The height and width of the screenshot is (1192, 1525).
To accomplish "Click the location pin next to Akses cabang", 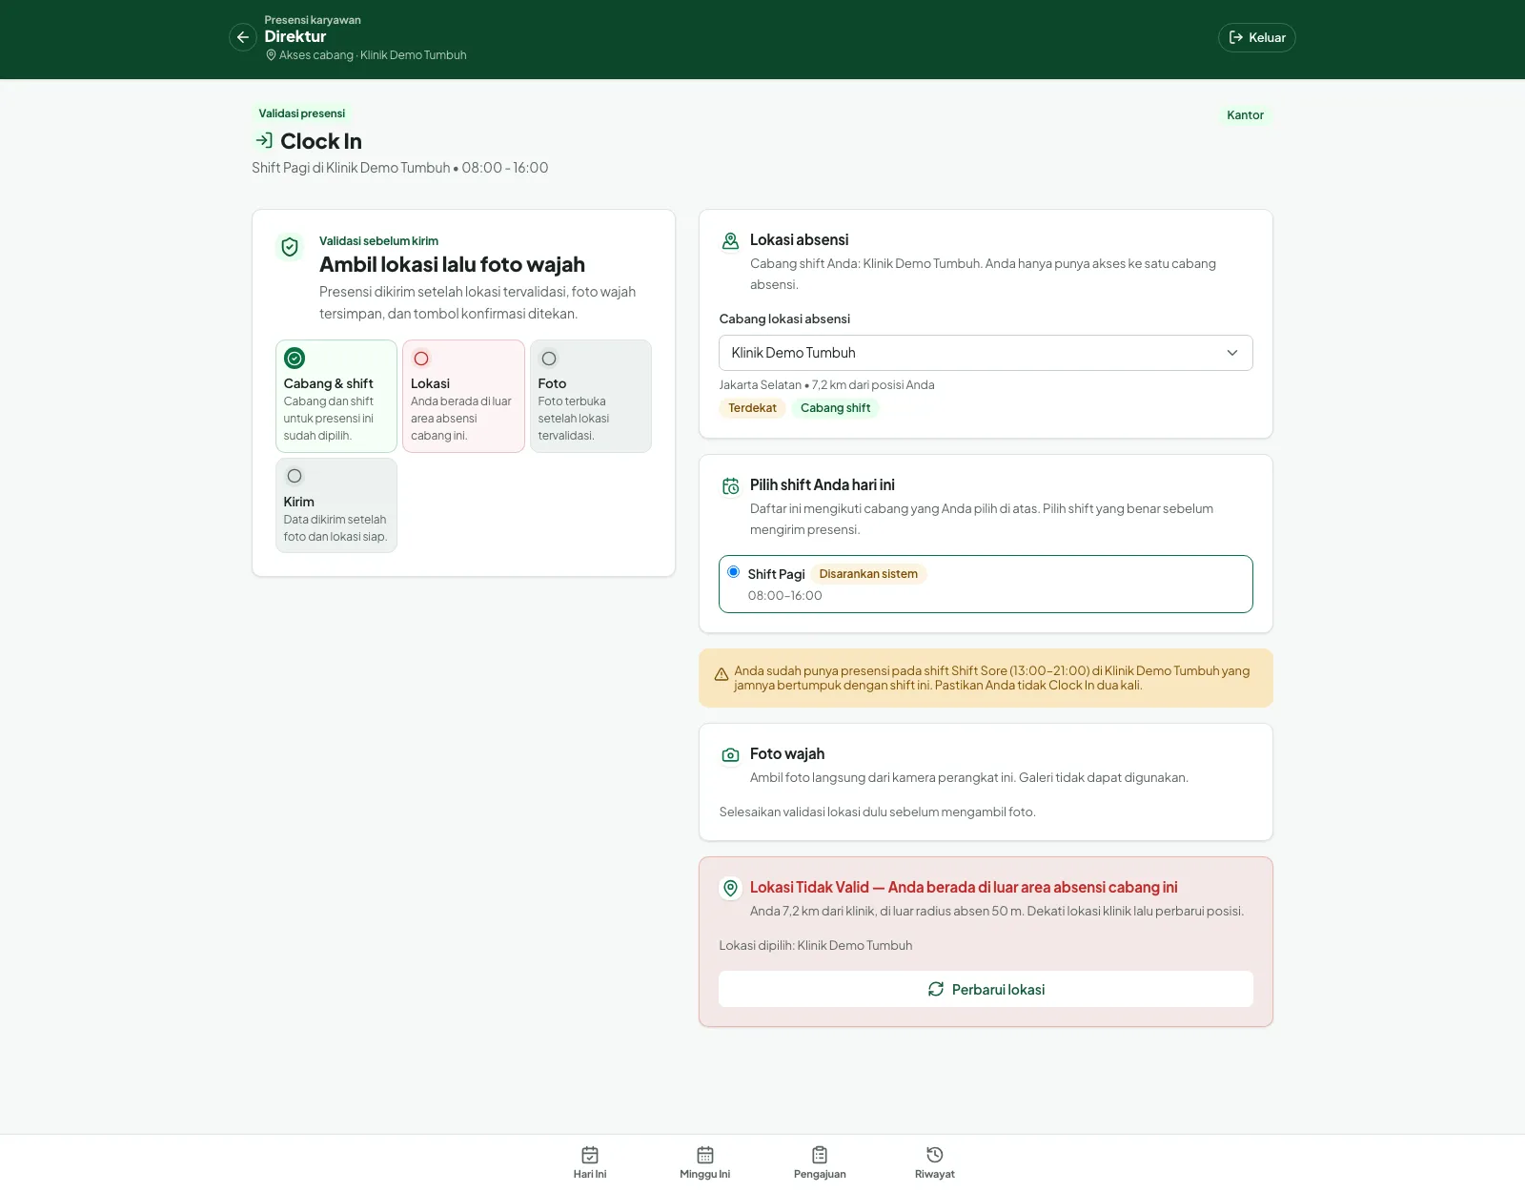I will tap(271, 55).
